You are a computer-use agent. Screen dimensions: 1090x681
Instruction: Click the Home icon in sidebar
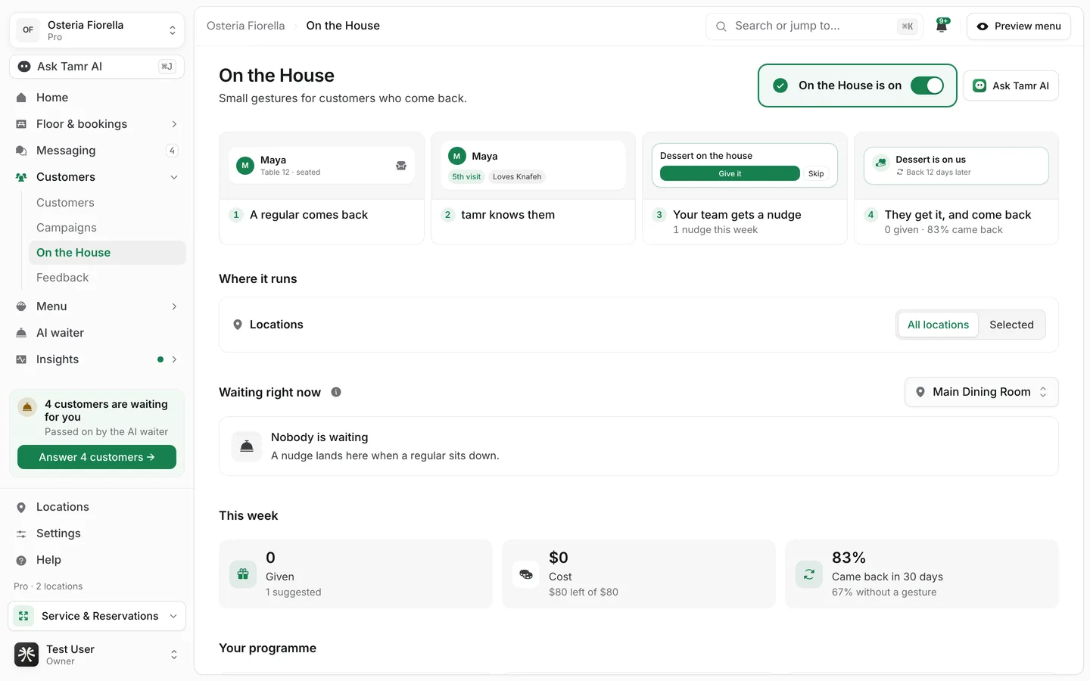(x=21, y=98)
